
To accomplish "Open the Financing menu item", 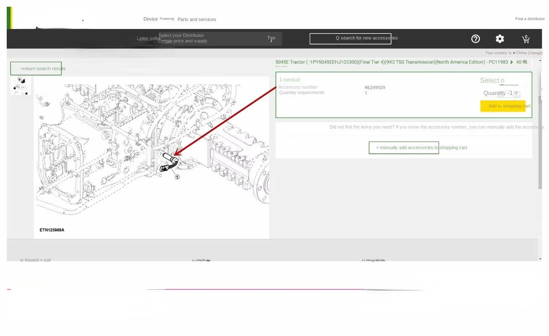I will 167,18.
